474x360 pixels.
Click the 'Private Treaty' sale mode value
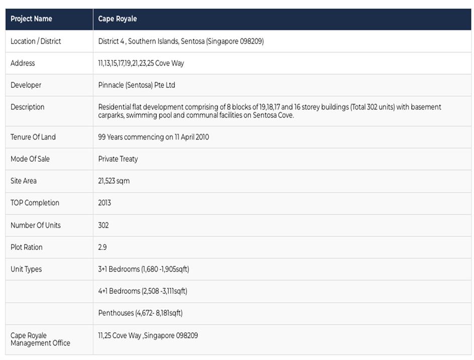click(118, 159)
